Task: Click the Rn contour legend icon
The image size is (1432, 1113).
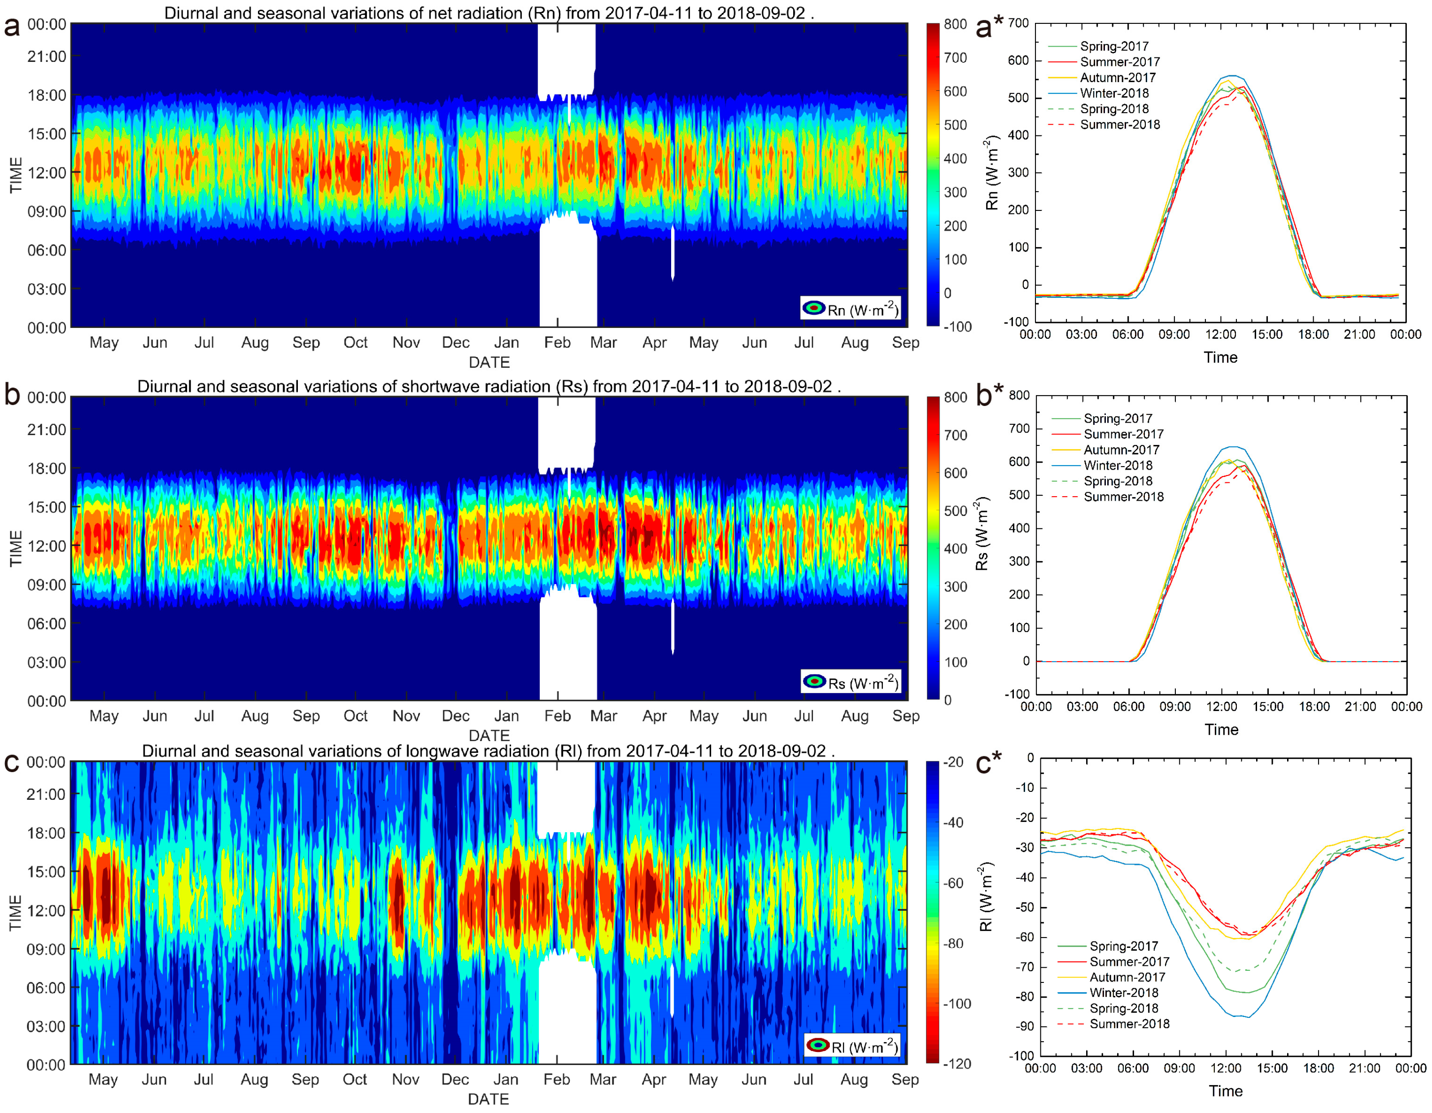Action: [x=814, y=308]
